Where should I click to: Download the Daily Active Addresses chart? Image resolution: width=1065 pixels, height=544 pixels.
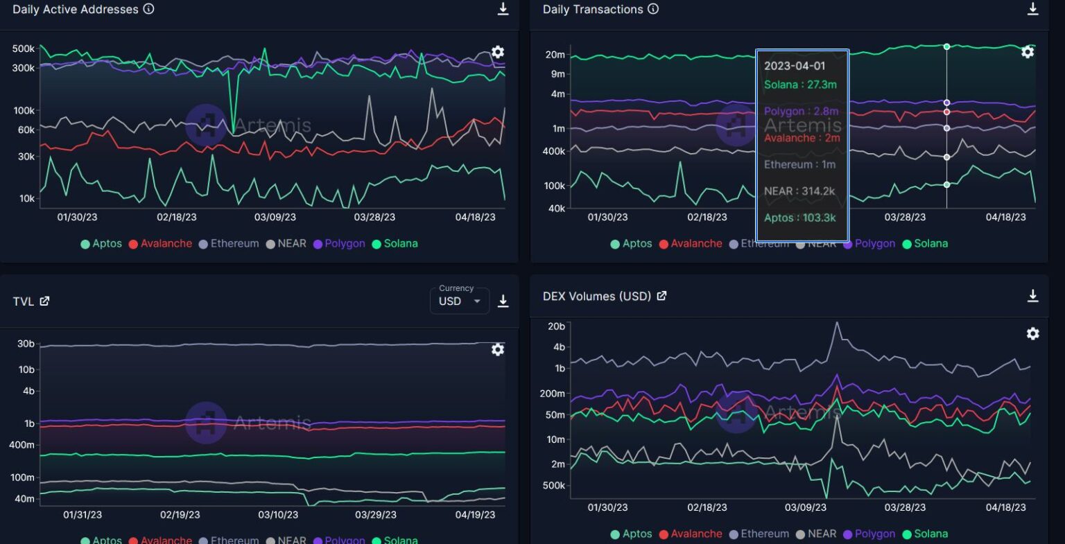click(x=503, y=9)
